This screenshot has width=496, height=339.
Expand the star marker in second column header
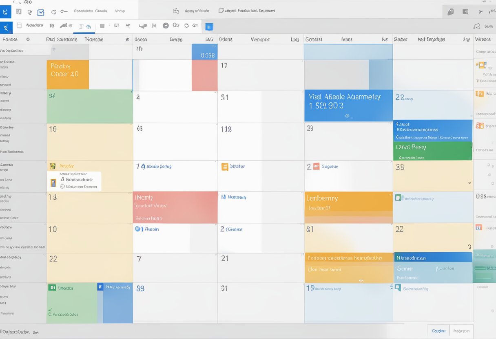tap(127, 40)
